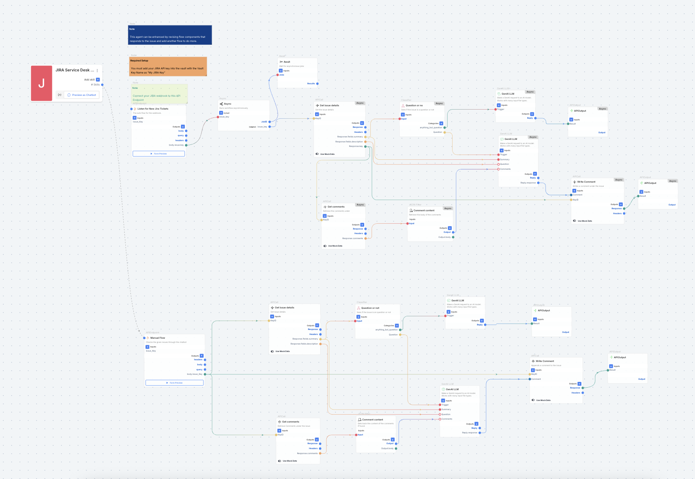Open the JIRA Service Desk three-dot menu
Screen dimensions: 695x479
coord(98,71)
